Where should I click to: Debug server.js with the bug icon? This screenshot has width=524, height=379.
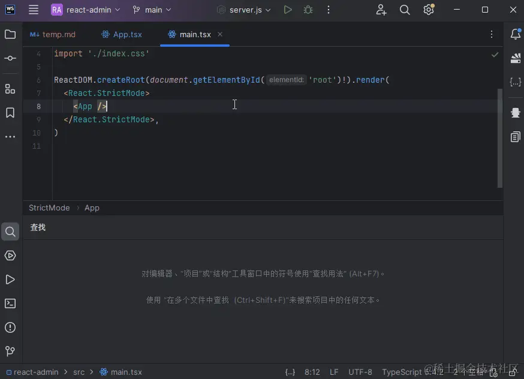(308, 10)
